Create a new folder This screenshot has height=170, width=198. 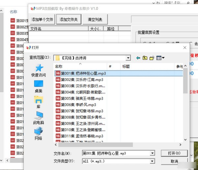coord(152,58)
